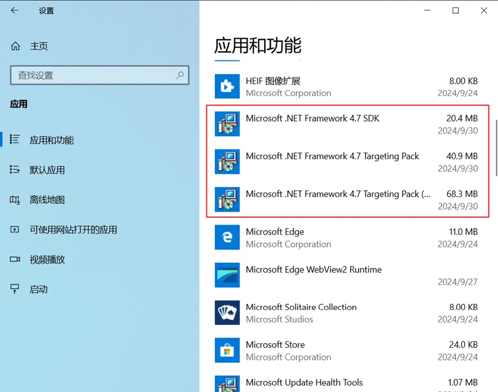This screenshot has height=392, width=498.
Task: Open the 默认应用 settings page
Action: tap(47, 170)
